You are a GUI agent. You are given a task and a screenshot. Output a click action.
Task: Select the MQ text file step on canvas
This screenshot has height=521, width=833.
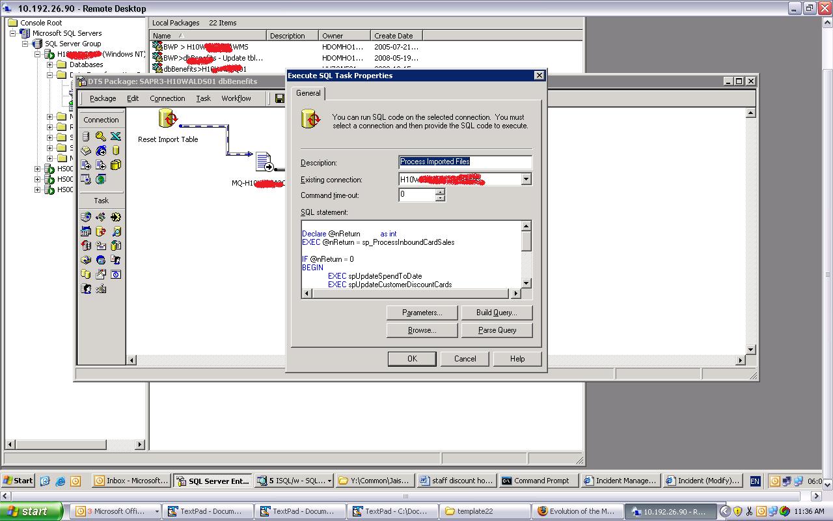264,163
